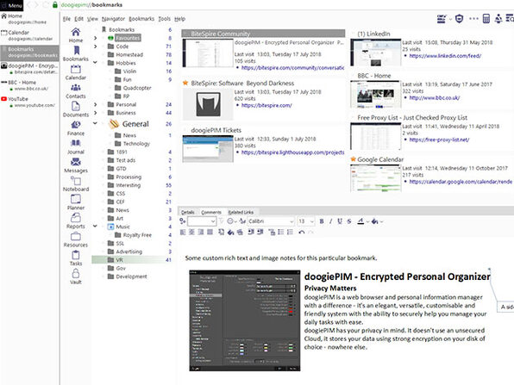The image size is (514, 385).
Task: Click the people hierarchy icon in top toolbar
Action: (498, 19)
